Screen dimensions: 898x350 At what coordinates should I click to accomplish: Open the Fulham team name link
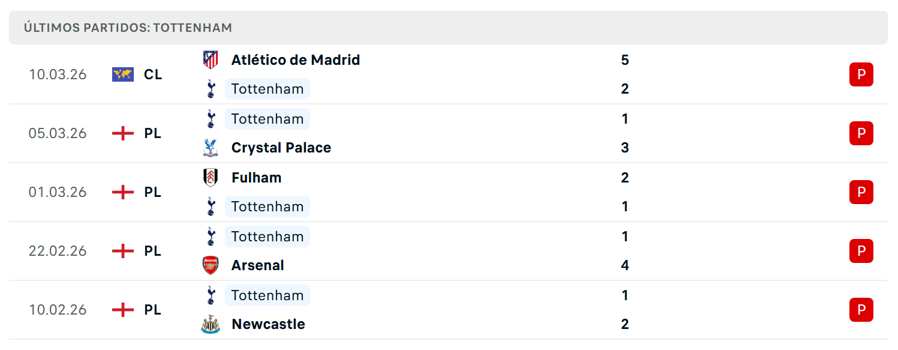click(257, 178)
